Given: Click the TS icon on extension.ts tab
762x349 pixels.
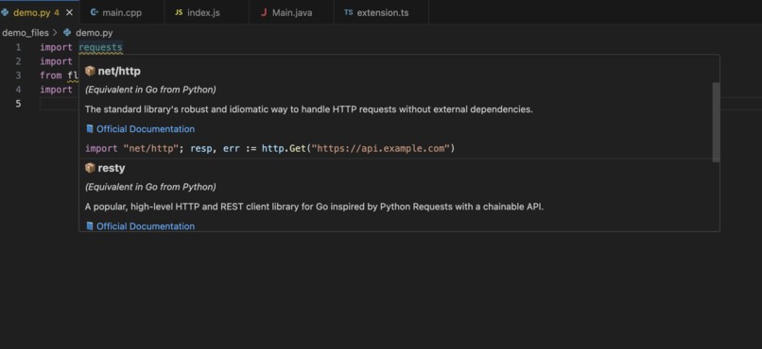Looking at the screenshot, I should (x=349, y=12).
